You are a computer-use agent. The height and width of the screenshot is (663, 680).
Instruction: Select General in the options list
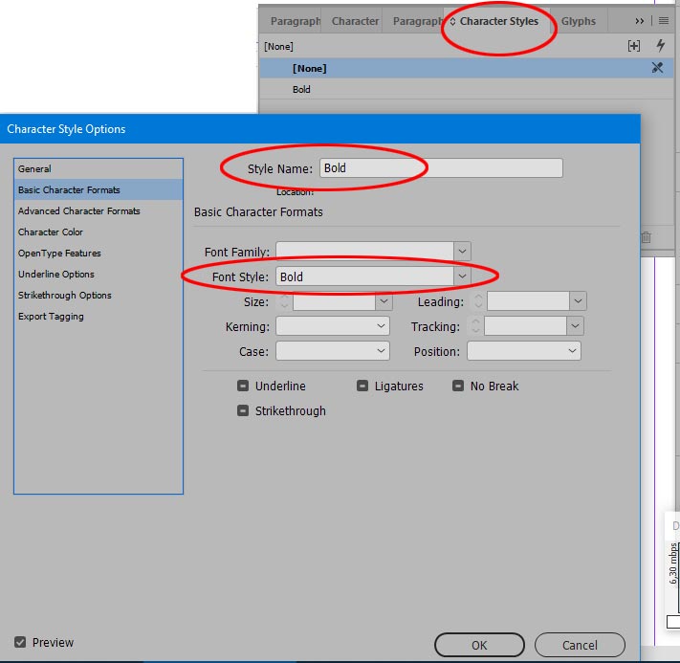click(99, 168)
